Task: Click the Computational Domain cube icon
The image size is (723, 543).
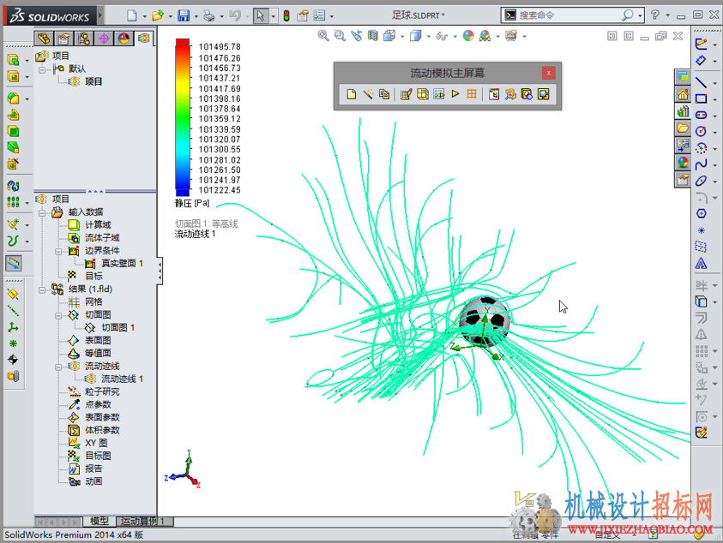Action: (422, 94)
